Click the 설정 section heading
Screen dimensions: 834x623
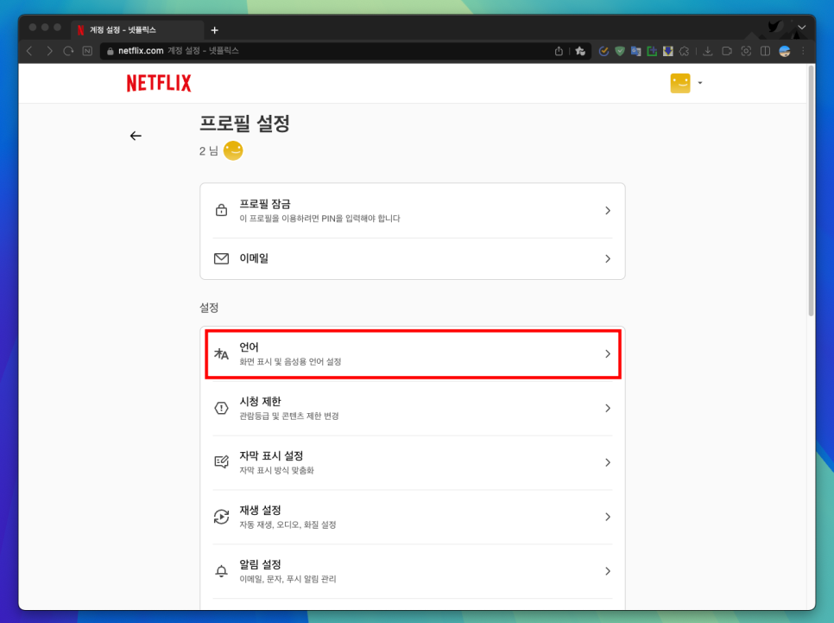209,308
